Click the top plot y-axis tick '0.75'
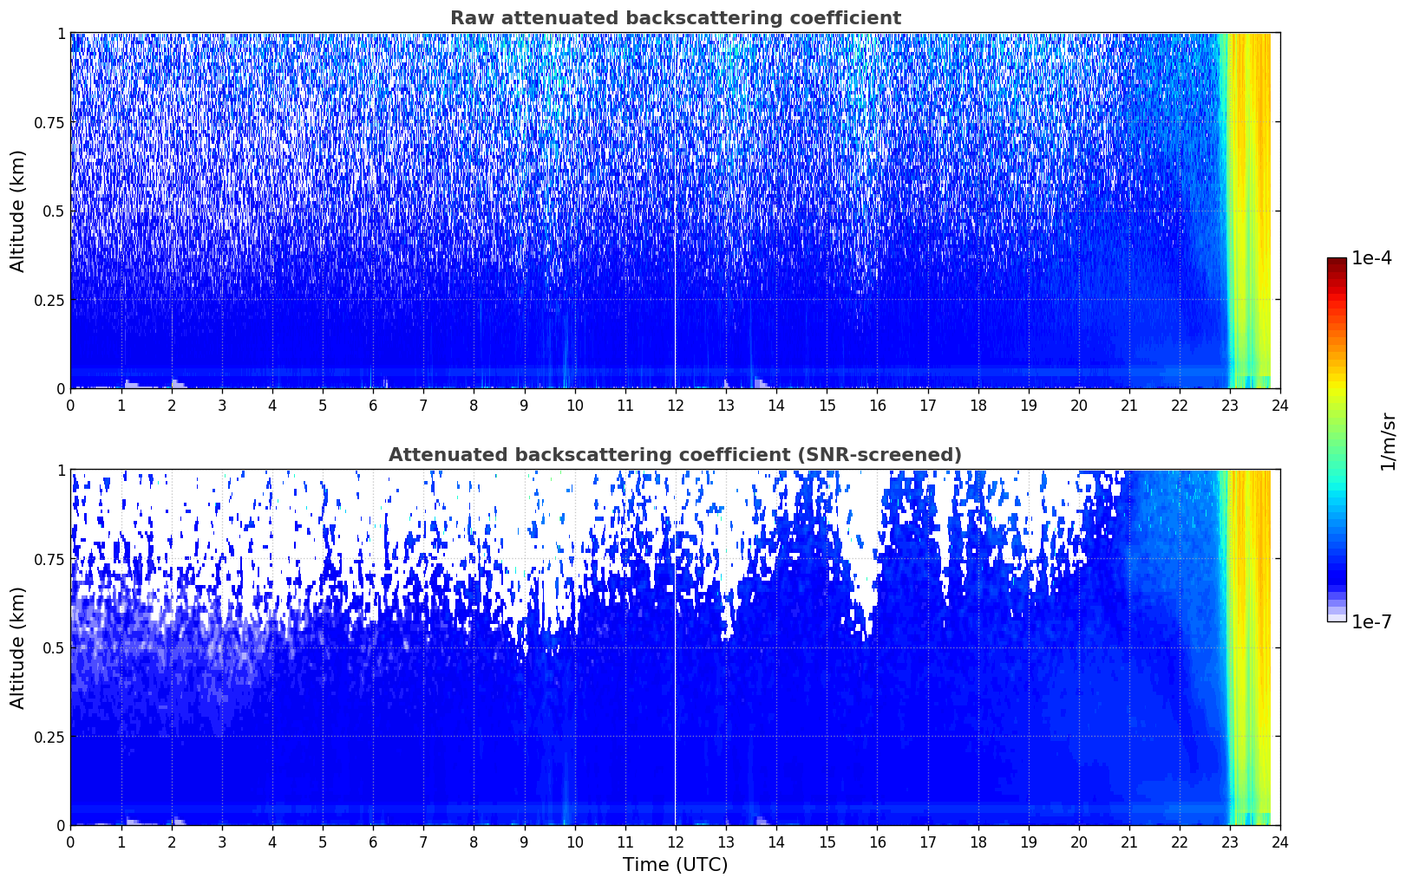The image size is (1406, 884). 49,122
